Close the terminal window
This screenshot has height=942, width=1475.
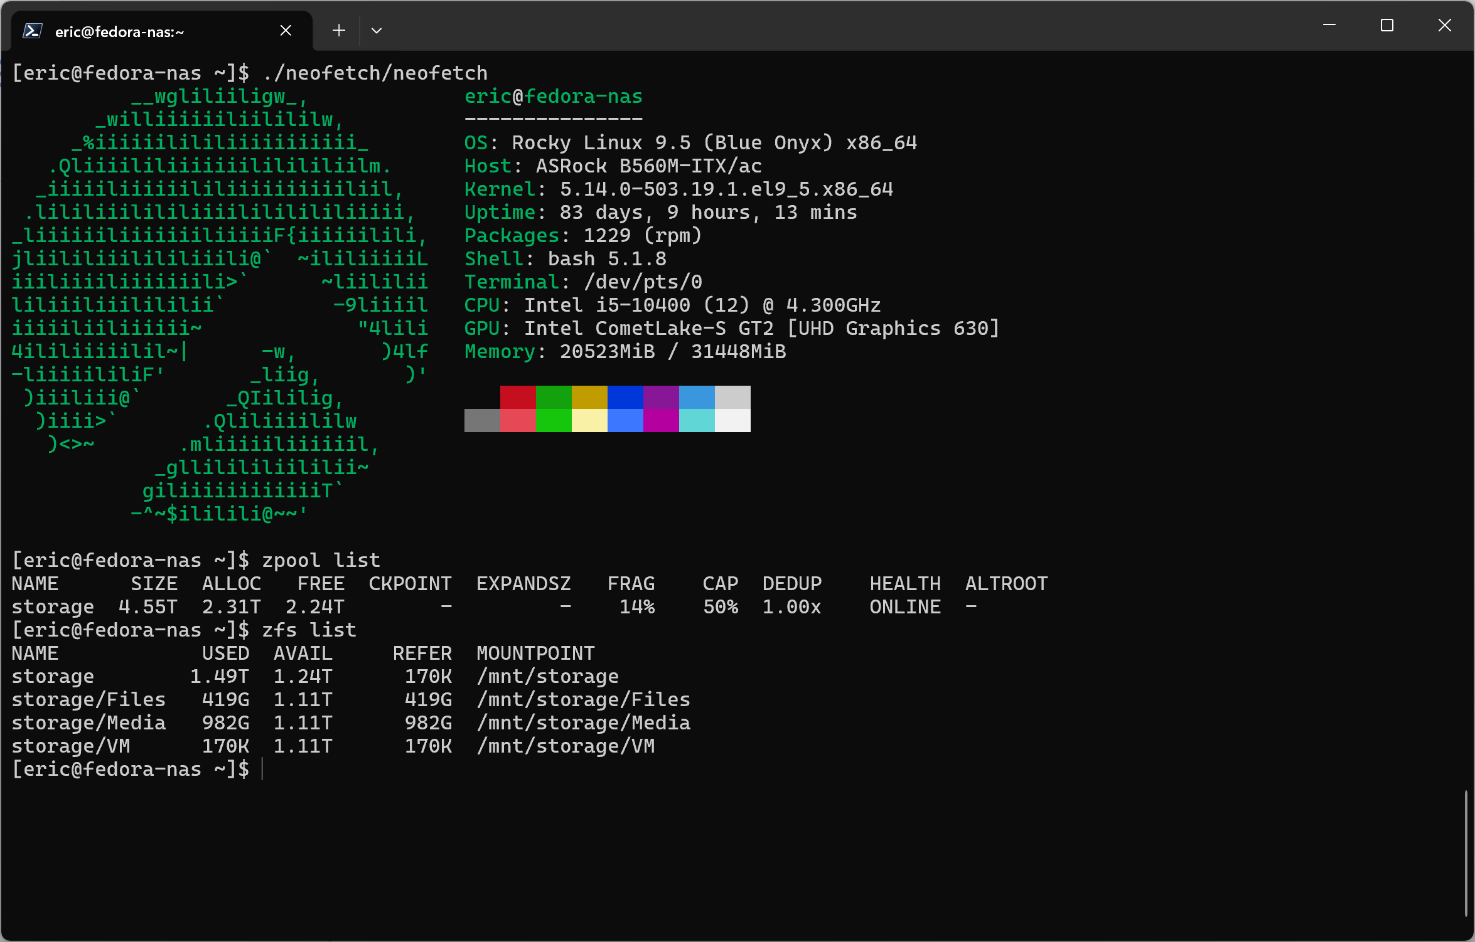click(x=1445, y=25)
